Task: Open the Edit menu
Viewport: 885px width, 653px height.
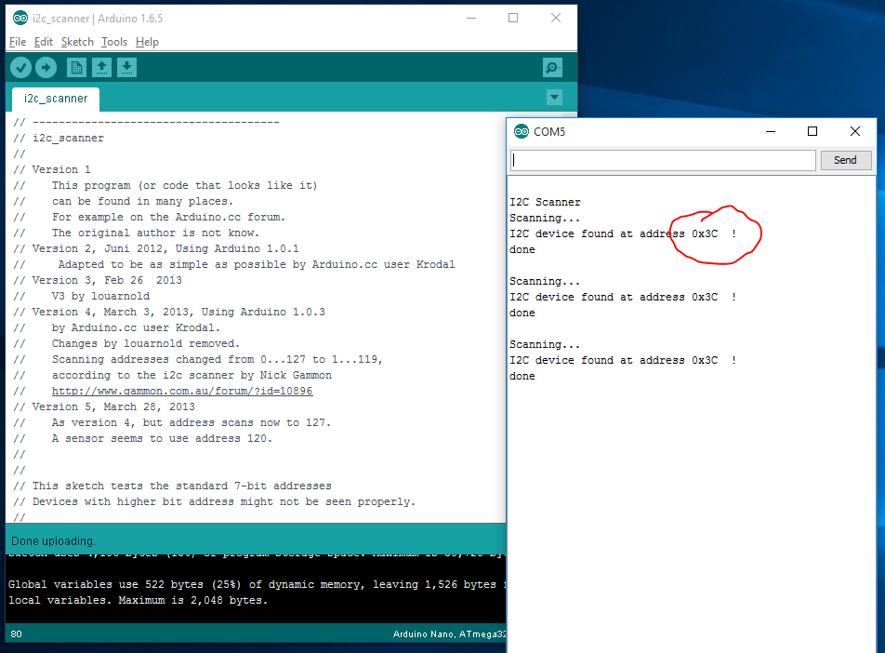Action: (44, 42)
